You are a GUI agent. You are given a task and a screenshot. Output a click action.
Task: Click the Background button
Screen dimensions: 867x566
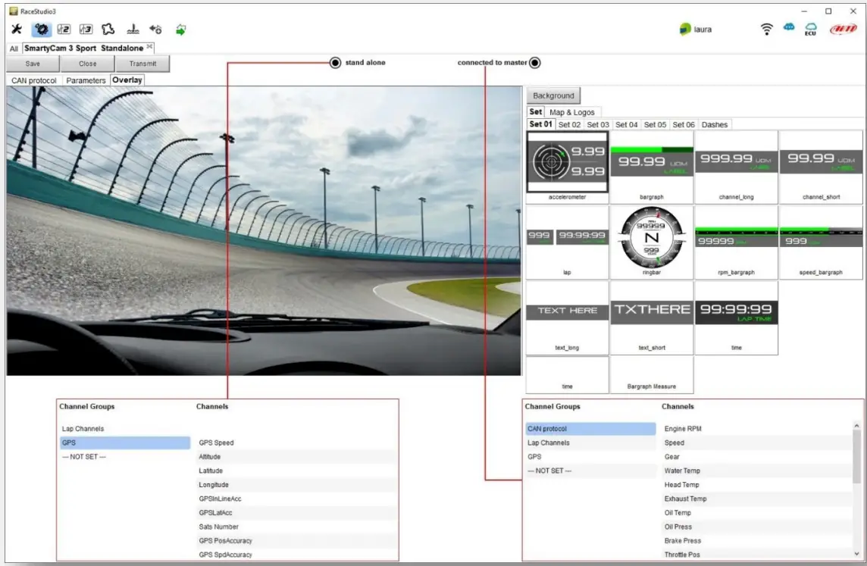coord(553,95)
